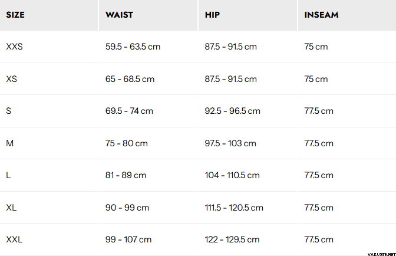Click waist value 99 - 107 cm
396x256 pixels.
click(128, 239)
